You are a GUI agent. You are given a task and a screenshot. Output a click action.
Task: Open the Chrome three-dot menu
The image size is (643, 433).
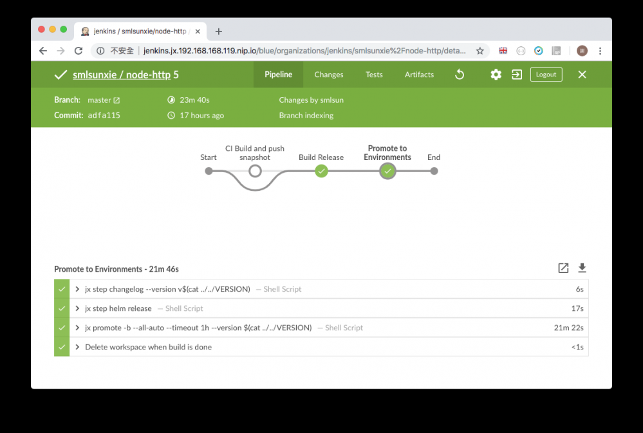pyautogui.click(x=600, y=51)
